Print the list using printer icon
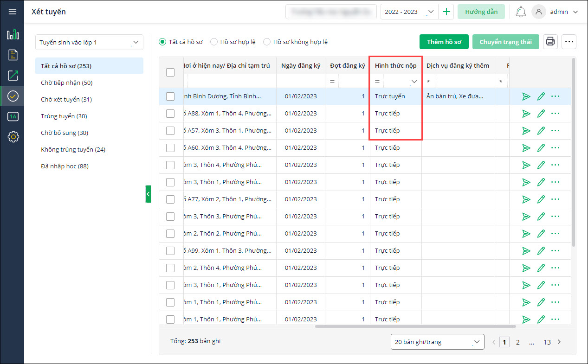Image resolution: width=588 pixels, height=364 pixels. [x=550, y=42]
